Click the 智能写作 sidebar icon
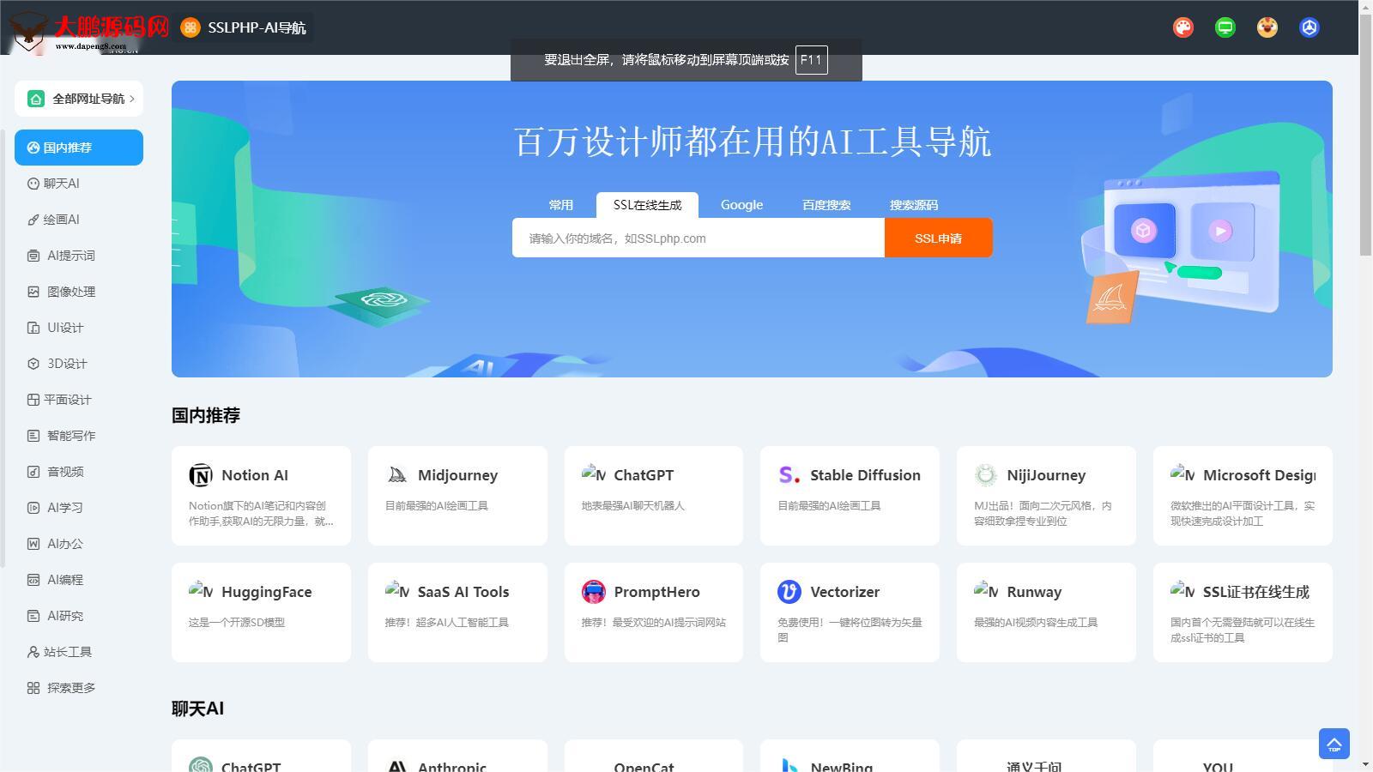1373x772 pixels. point(33,436)
